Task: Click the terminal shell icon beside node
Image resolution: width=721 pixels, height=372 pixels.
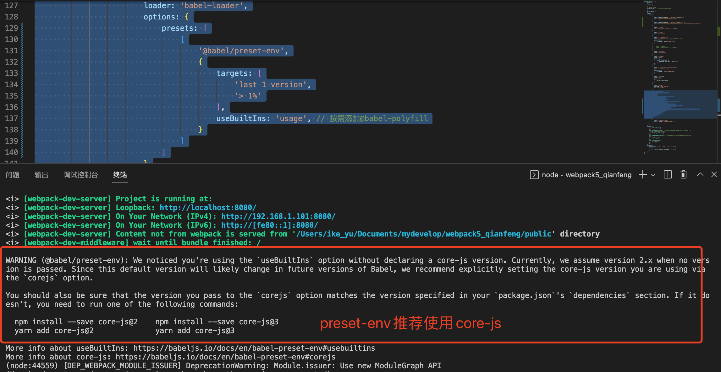Action: pos(534,175)
